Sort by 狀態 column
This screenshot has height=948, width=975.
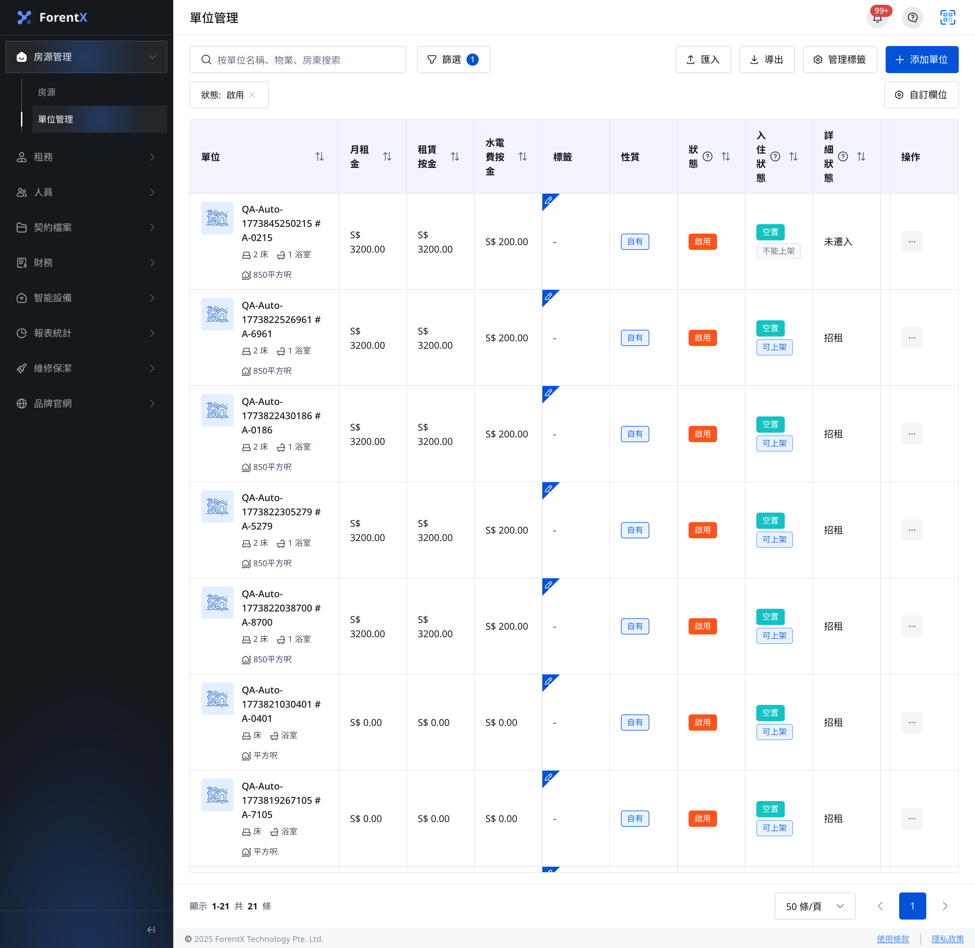pos(726,157)
